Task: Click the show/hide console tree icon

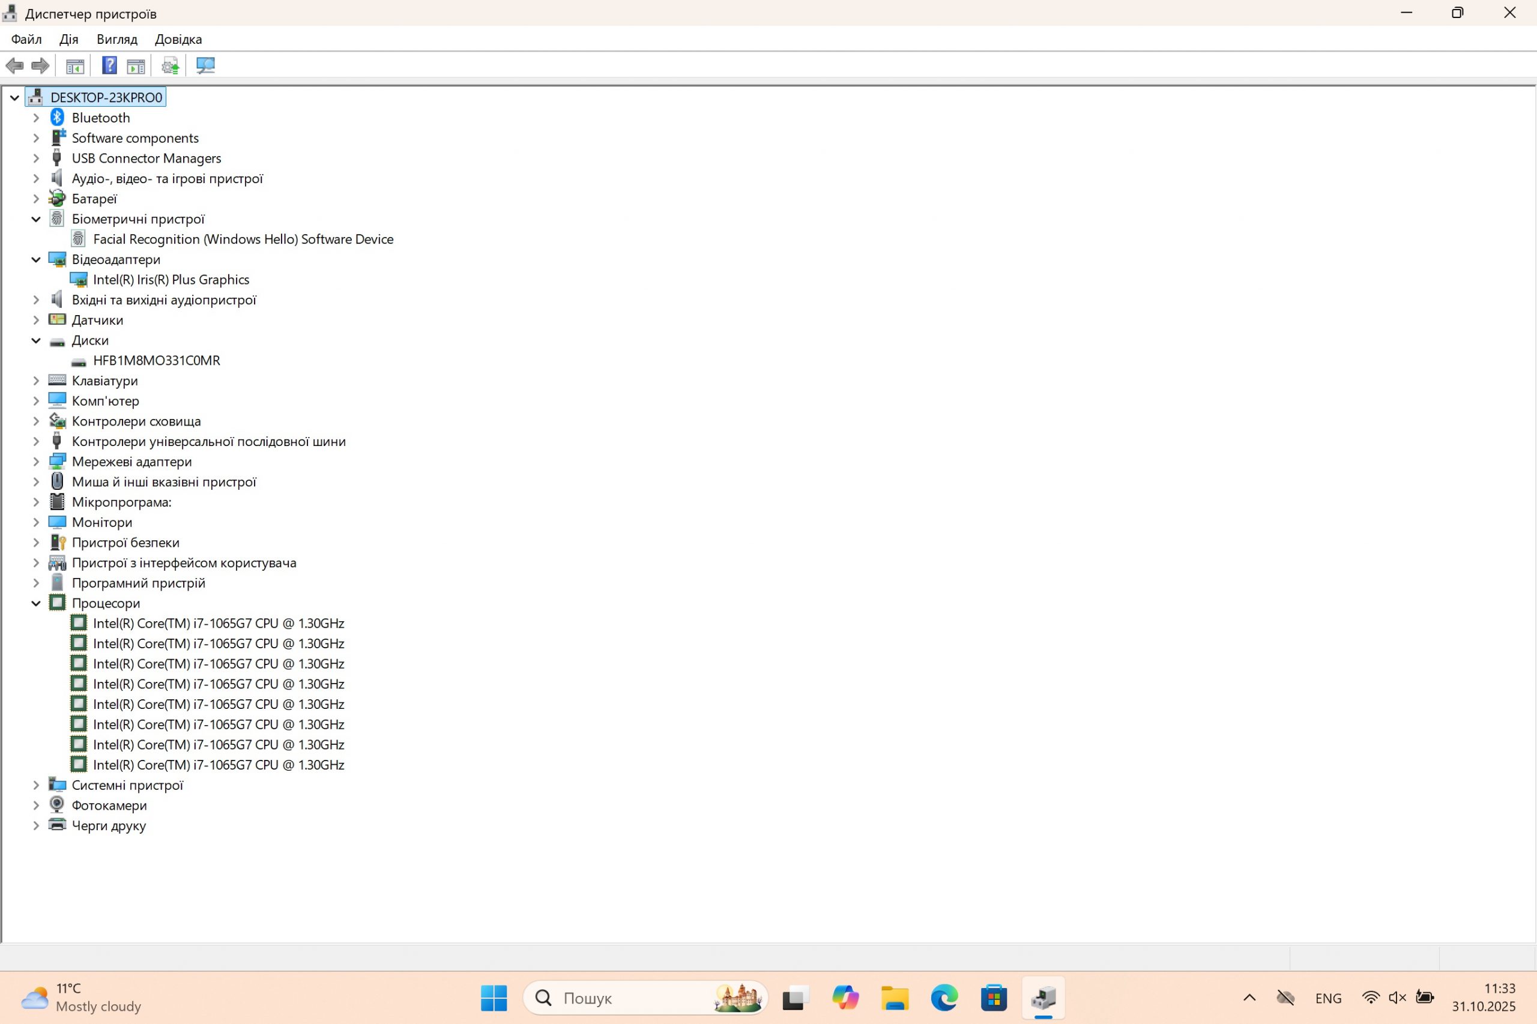Action: [x=75, y=65]
